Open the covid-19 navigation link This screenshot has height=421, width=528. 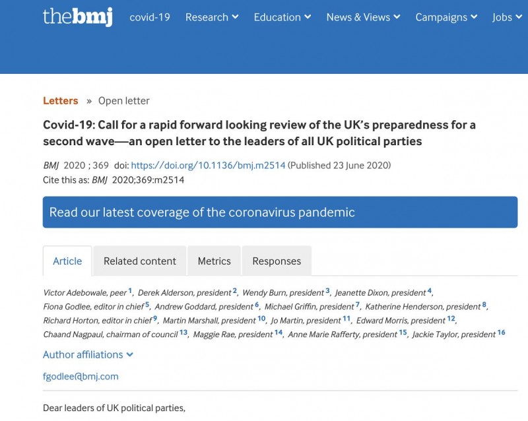tap(150, 17)
